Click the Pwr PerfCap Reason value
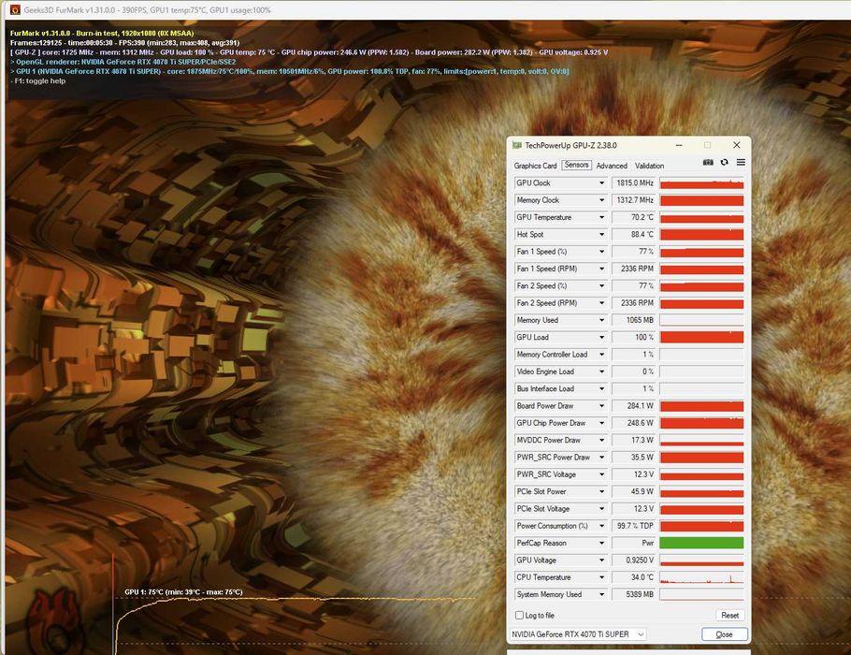This screenshot has width=851, height=655. [633, 543]
